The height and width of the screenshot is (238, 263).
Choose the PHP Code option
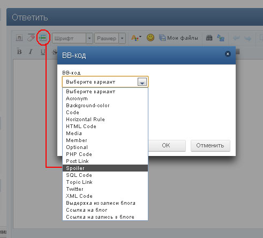coord(105,154)
